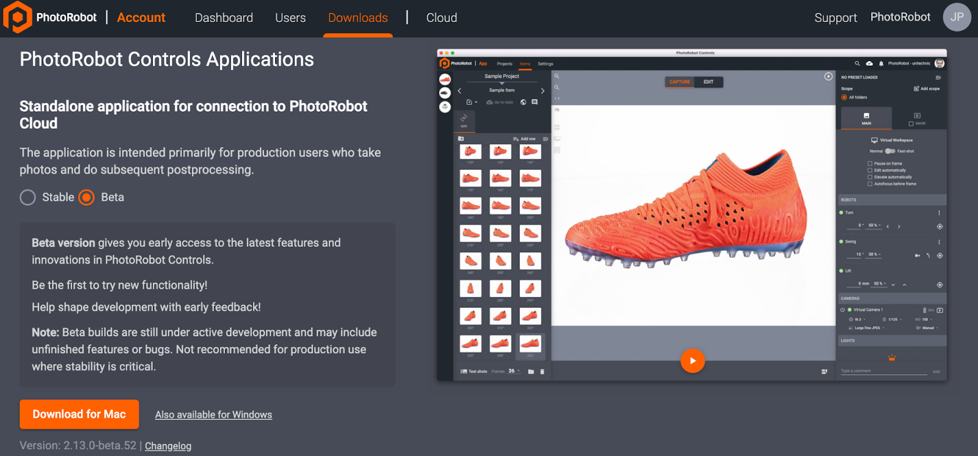The image size is (978, 456).
Task: Open the Dashboard tab in navigation
Action: [x=224, y=18]
